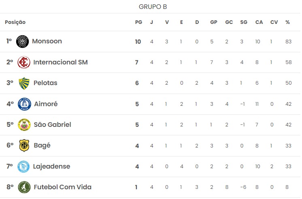Click the Bagé yellow shield crest
Viewport: 302px width, 199px height.
(x=24, y=146)
